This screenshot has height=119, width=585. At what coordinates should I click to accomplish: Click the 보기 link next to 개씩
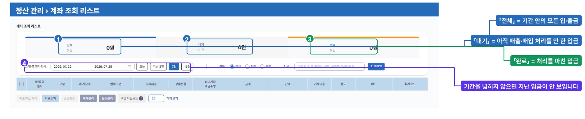[175, 98]
